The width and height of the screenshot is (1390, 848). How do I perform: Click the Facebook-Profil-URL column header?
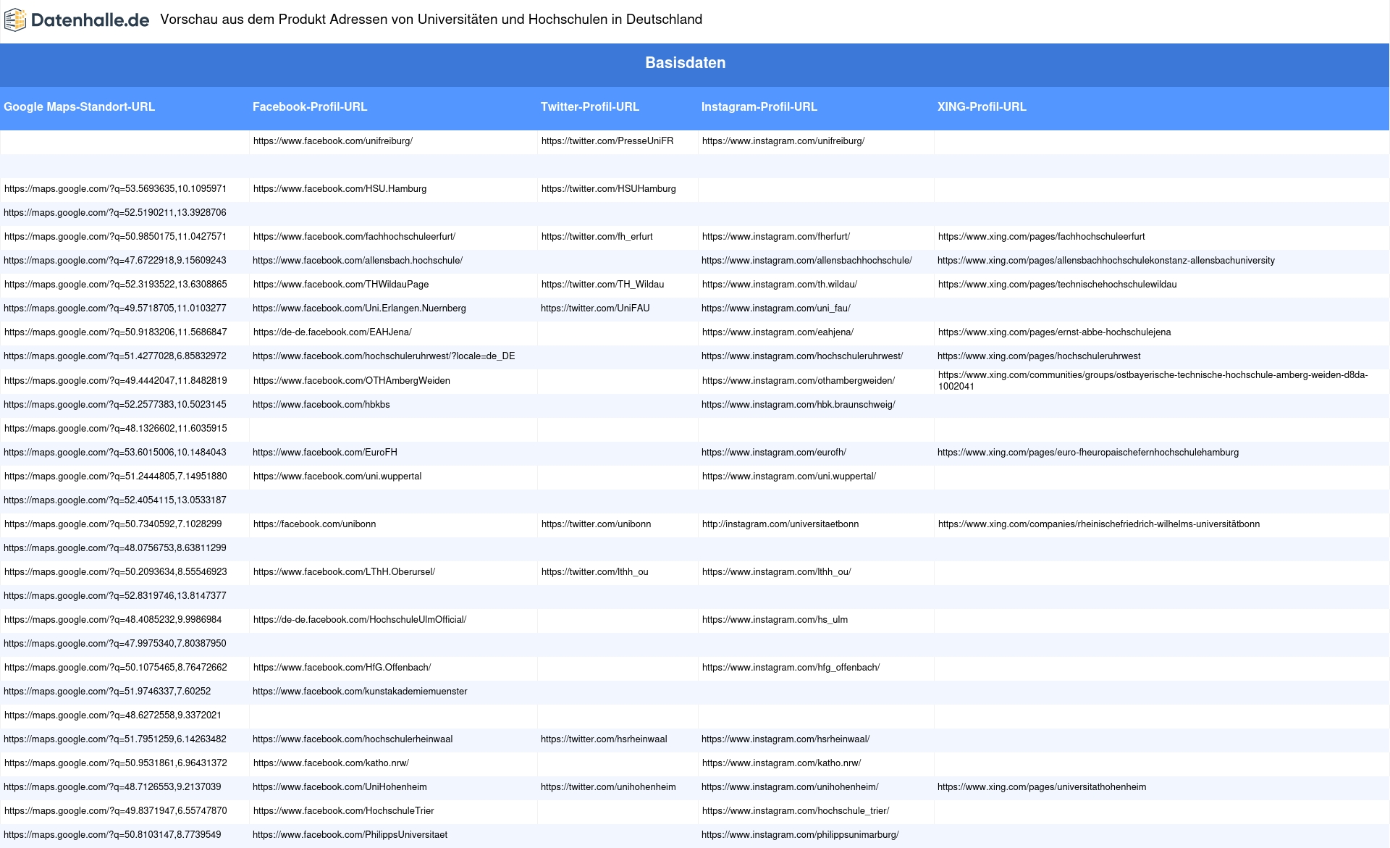click(310, 107)
